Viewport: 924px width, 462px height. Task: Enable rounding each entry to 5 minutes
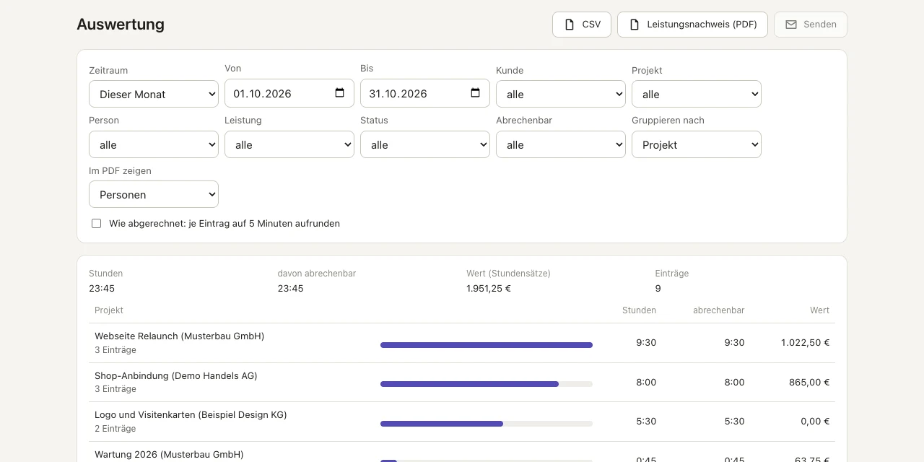96,224
